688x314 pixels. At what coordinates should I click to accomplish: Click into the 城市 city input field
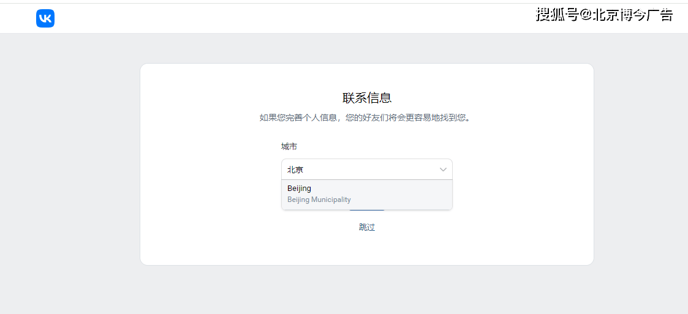pyautogui.click(x=361, y=170)
